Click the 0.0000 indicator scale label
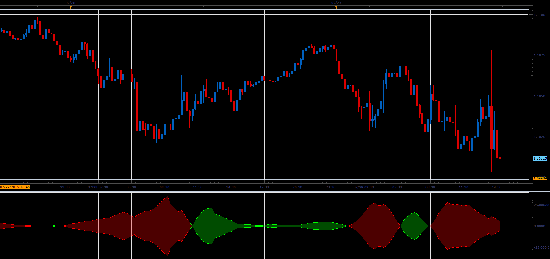 [540, 226]
